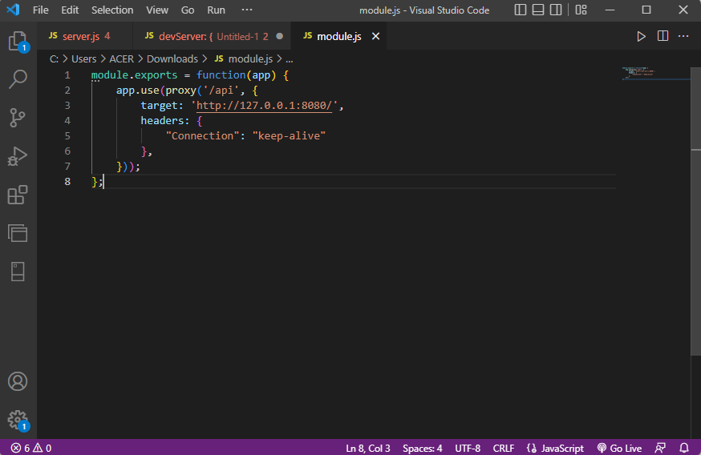
Task: Toggle Secondary Side Bar layout icon
Action: click(x=556, y=10)
